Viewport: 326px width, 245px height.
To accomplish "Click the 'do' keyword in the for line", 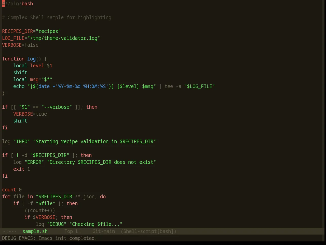I will point(103,197).
